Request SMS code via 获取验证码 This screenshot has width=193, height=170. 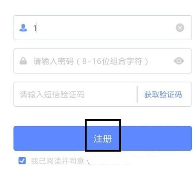coord(163,95)
